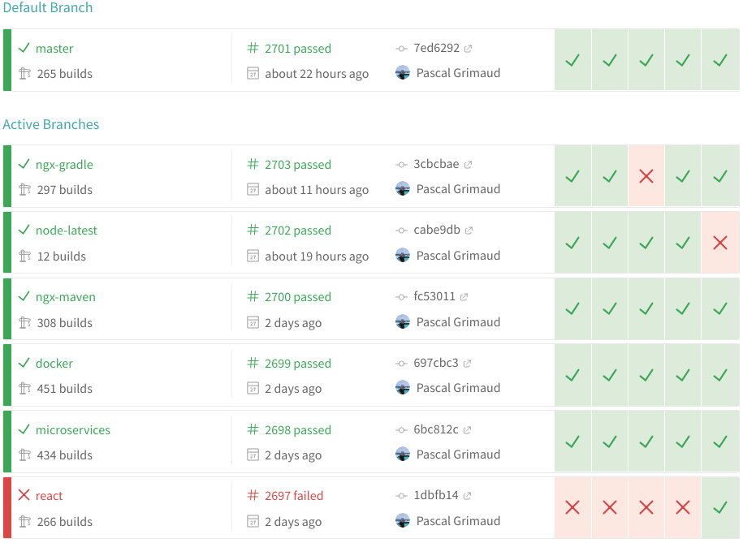Click first passed build square for master
Viewport: 743px width, 543px height.
(x=572, y=60)
